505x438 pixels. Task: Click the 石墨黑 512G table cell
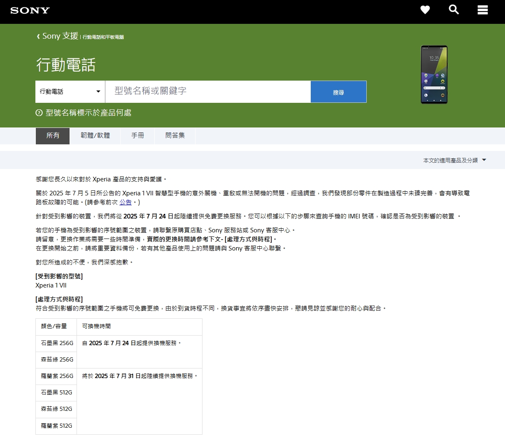coord(56,393)
